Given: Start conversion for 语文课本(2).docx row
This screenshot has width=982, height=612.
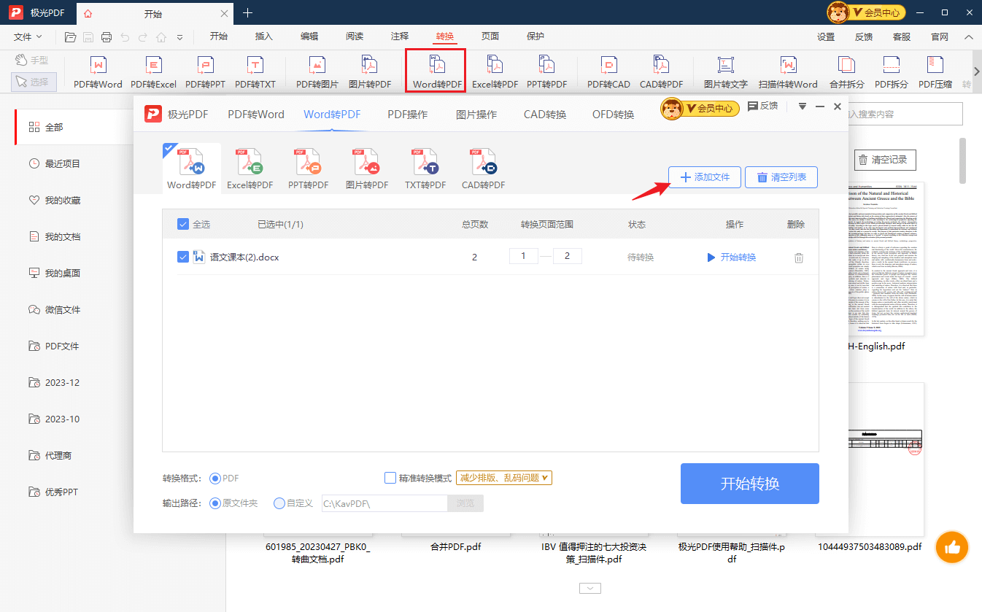Looking at the screenshot, I should pyautogui.click(x=732, y=257).
